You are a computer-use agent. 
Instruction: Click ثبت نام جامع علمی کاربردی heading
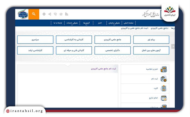pyautogui.click(x=103, y=69)
